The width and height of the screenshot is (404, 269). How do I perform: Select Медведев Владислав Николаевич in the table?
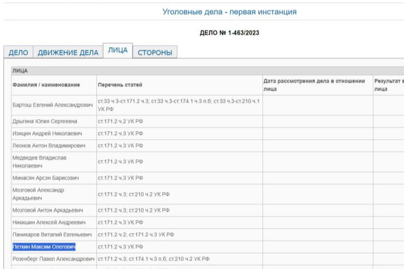[40, 161]
